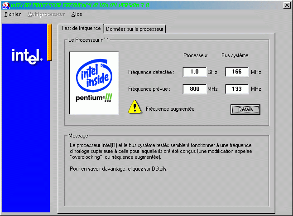Click the GHz unit label
Screen dimensions: 293x216
[x=212, y=72]
